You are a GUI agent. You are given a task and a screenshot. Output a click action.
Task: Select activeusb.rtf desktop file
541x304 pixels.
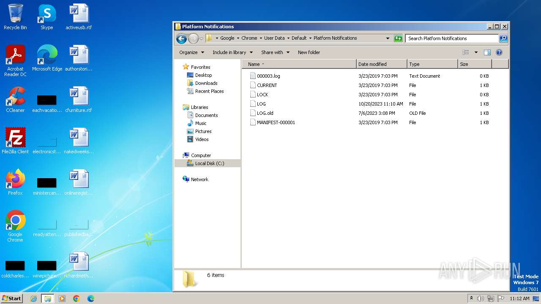79,17
